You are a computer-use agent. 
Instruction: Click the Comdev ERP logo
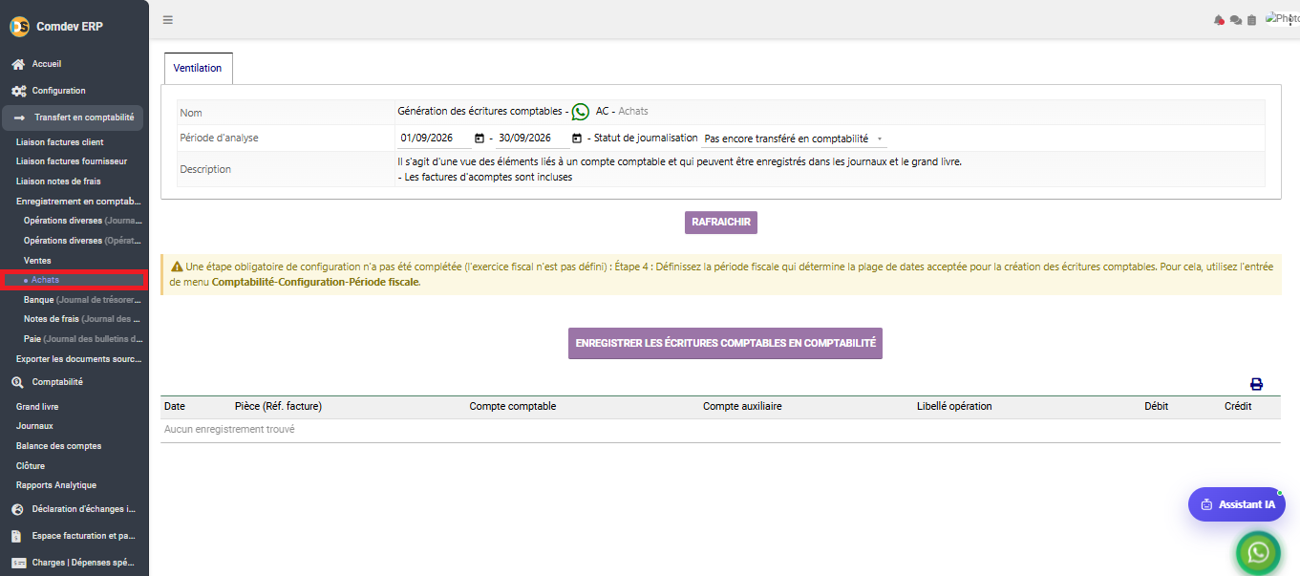click(x=19, y=26)
